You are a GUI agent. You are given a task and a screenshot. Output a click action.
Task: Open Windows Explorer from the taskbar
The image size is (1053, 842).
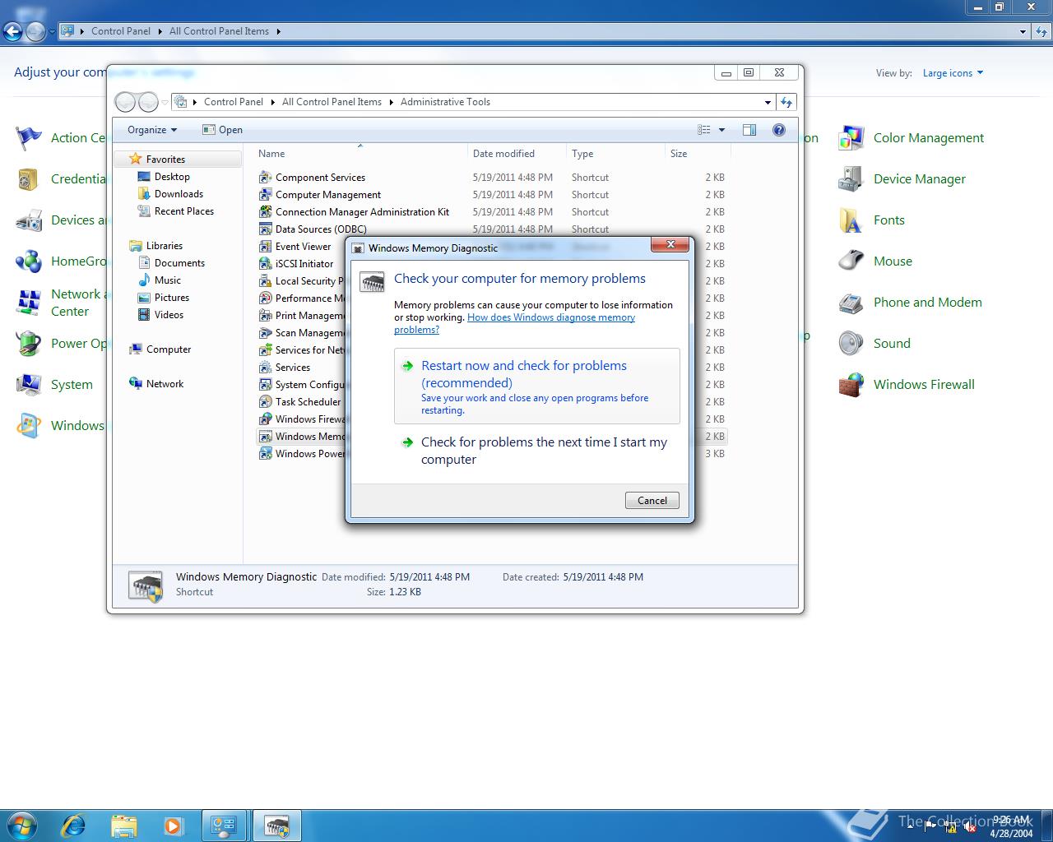point(123,826)
